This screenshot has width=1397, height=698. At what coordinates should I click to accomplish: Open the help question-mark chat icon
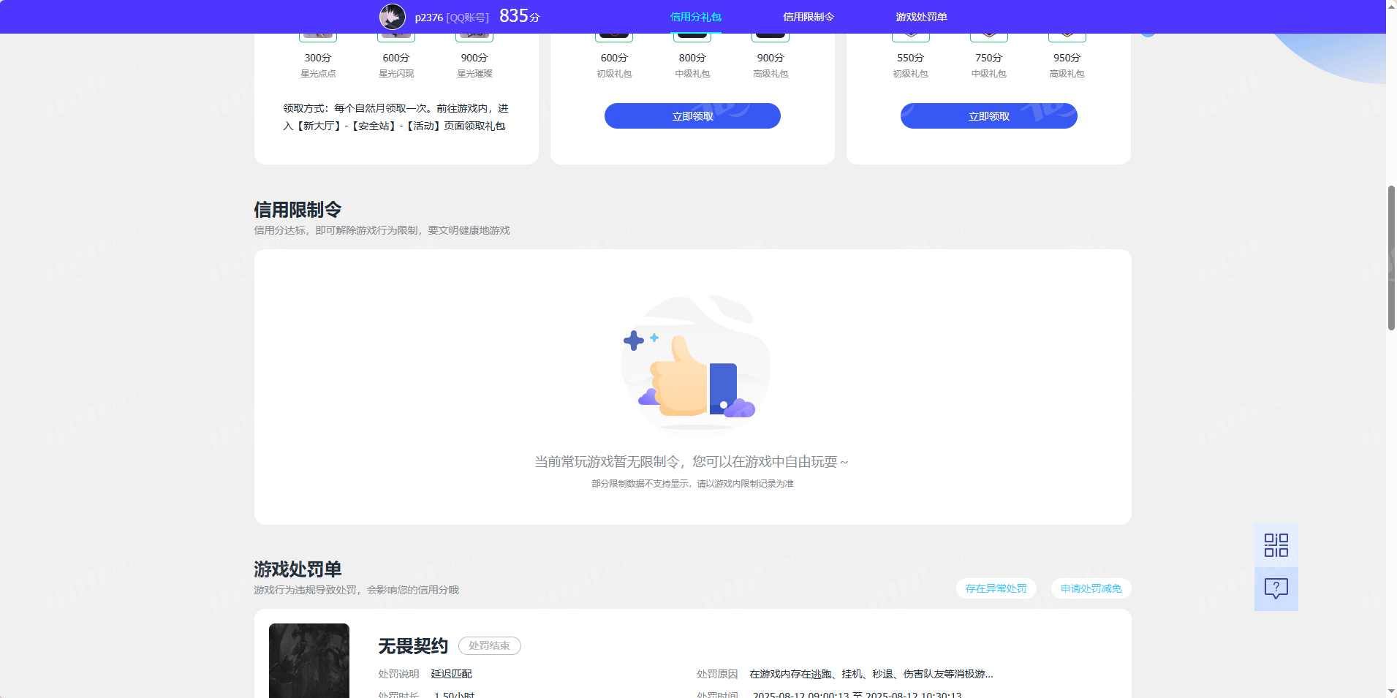coord(1276,589)
